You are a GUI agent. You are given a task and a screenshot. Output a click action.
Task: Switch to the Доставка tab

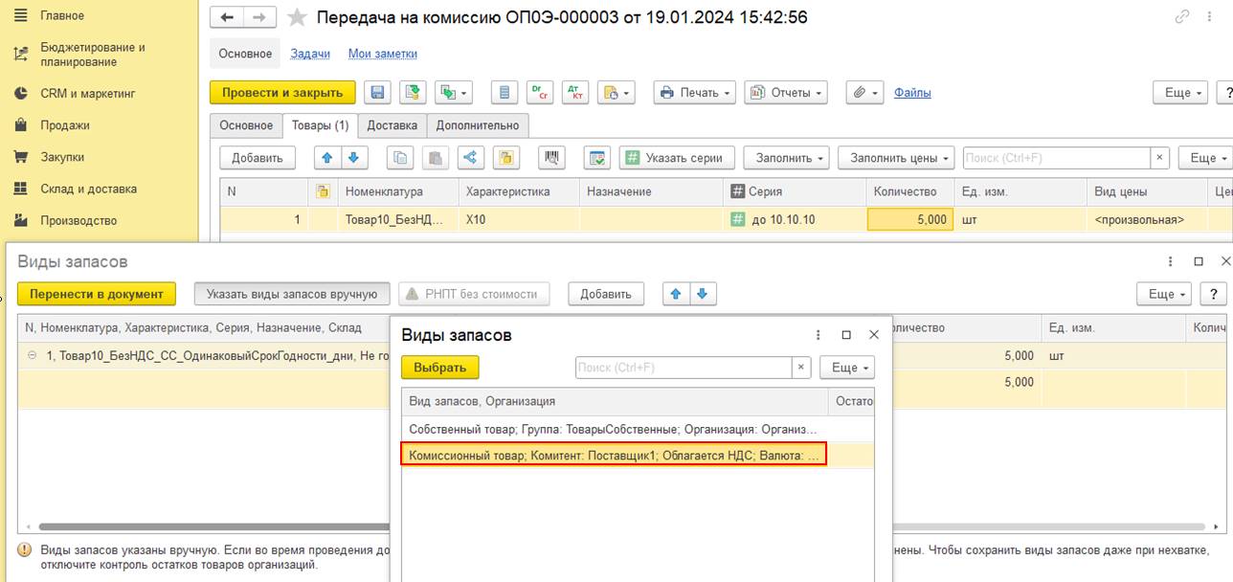[392, 125]
